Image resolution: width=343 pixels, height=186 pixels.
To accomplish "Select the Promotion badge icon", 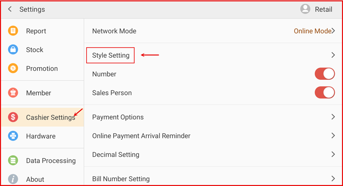I will (13, 68).
